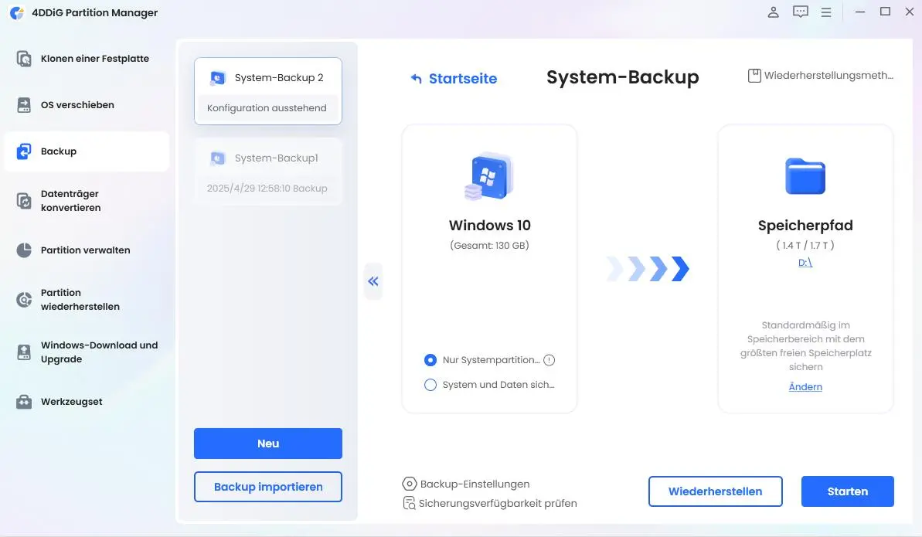Image resolution: width=922 pixels, height=537 pixels.
Task: Click the 4DDiG app logo icon
Action: (x=17, y=12)
